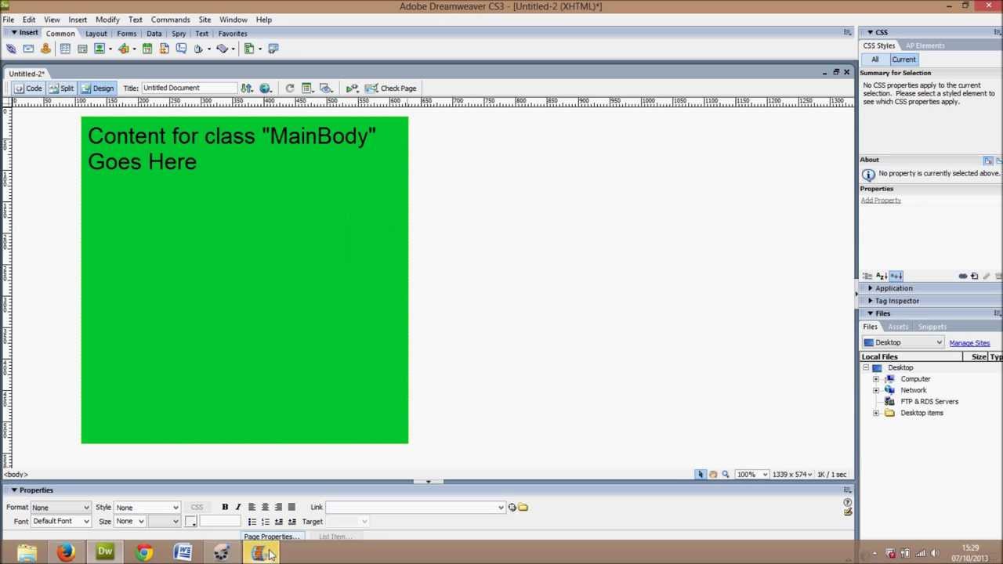Switch to the Spry insert tab
The image size is (1003, 564).
[179, 34]
